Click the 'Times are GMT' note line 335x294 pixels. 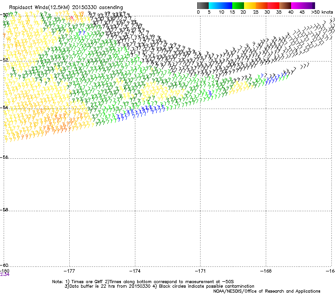point(143,282)
